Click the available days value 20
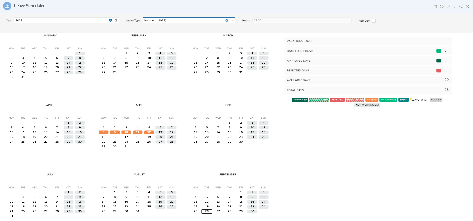Viewport: 473px width, 221px height. click(446, 80)
